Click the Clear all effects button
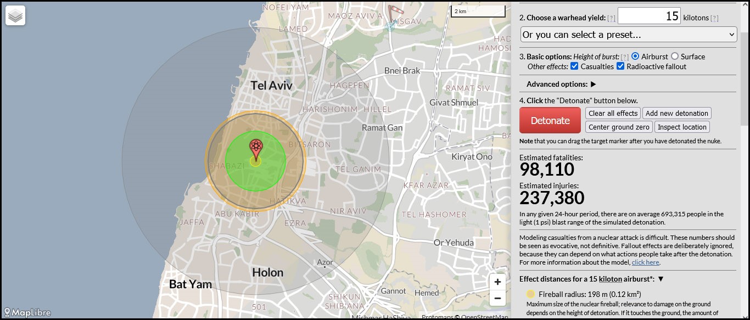750x320 pixels. pyautogui.click(x=613, y=113)
